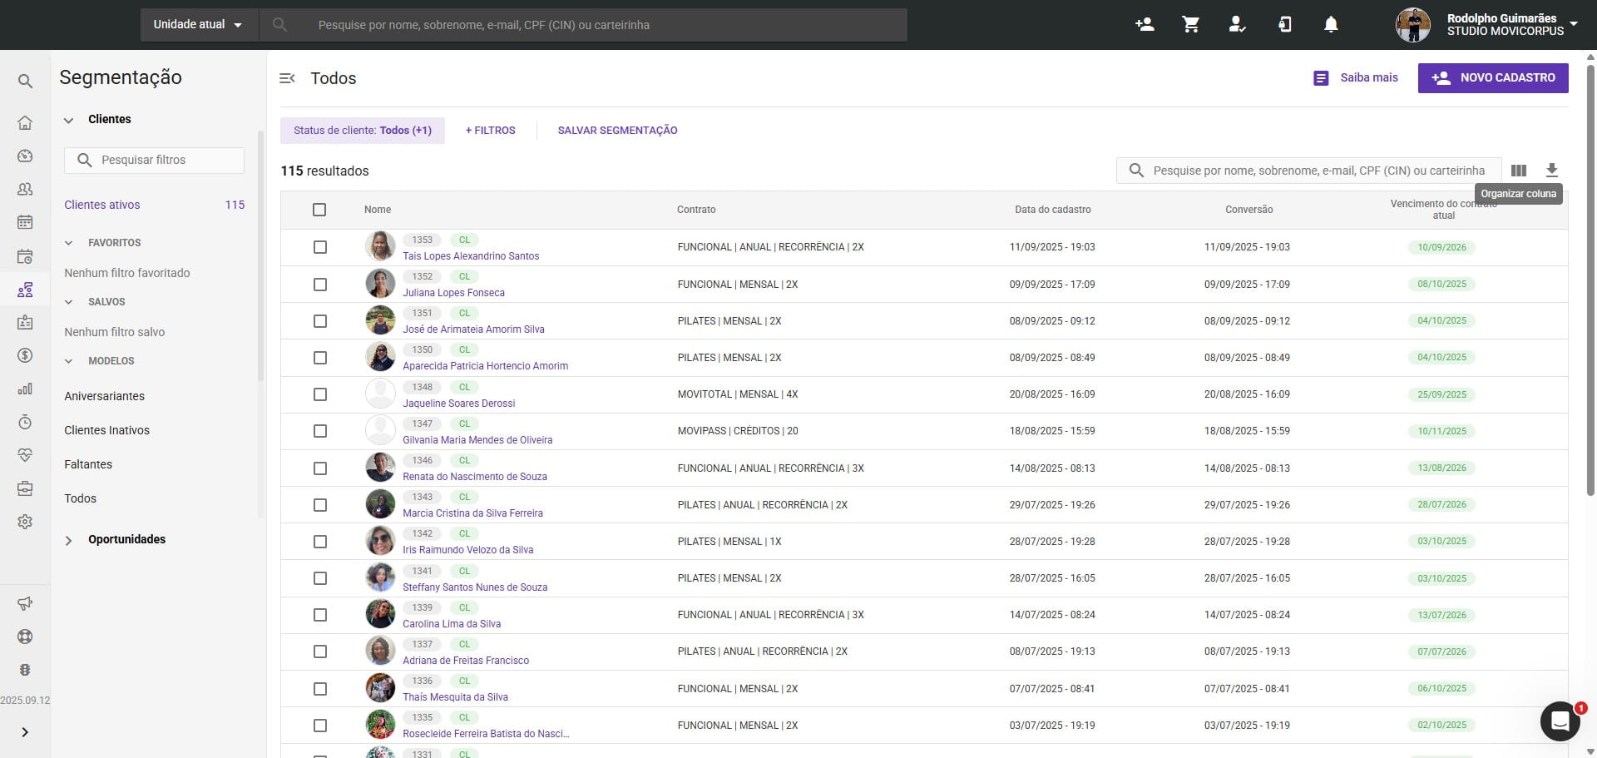Open the briefcase icon in sidebar
The height and width of the screenshot is (758, 1597).
pos(25,488)
